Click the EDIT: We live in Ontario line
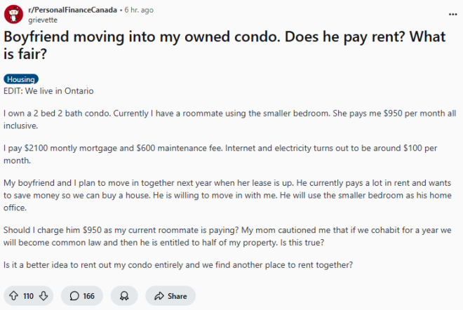Viewport: 463px width, 310px height. [48, 91]
